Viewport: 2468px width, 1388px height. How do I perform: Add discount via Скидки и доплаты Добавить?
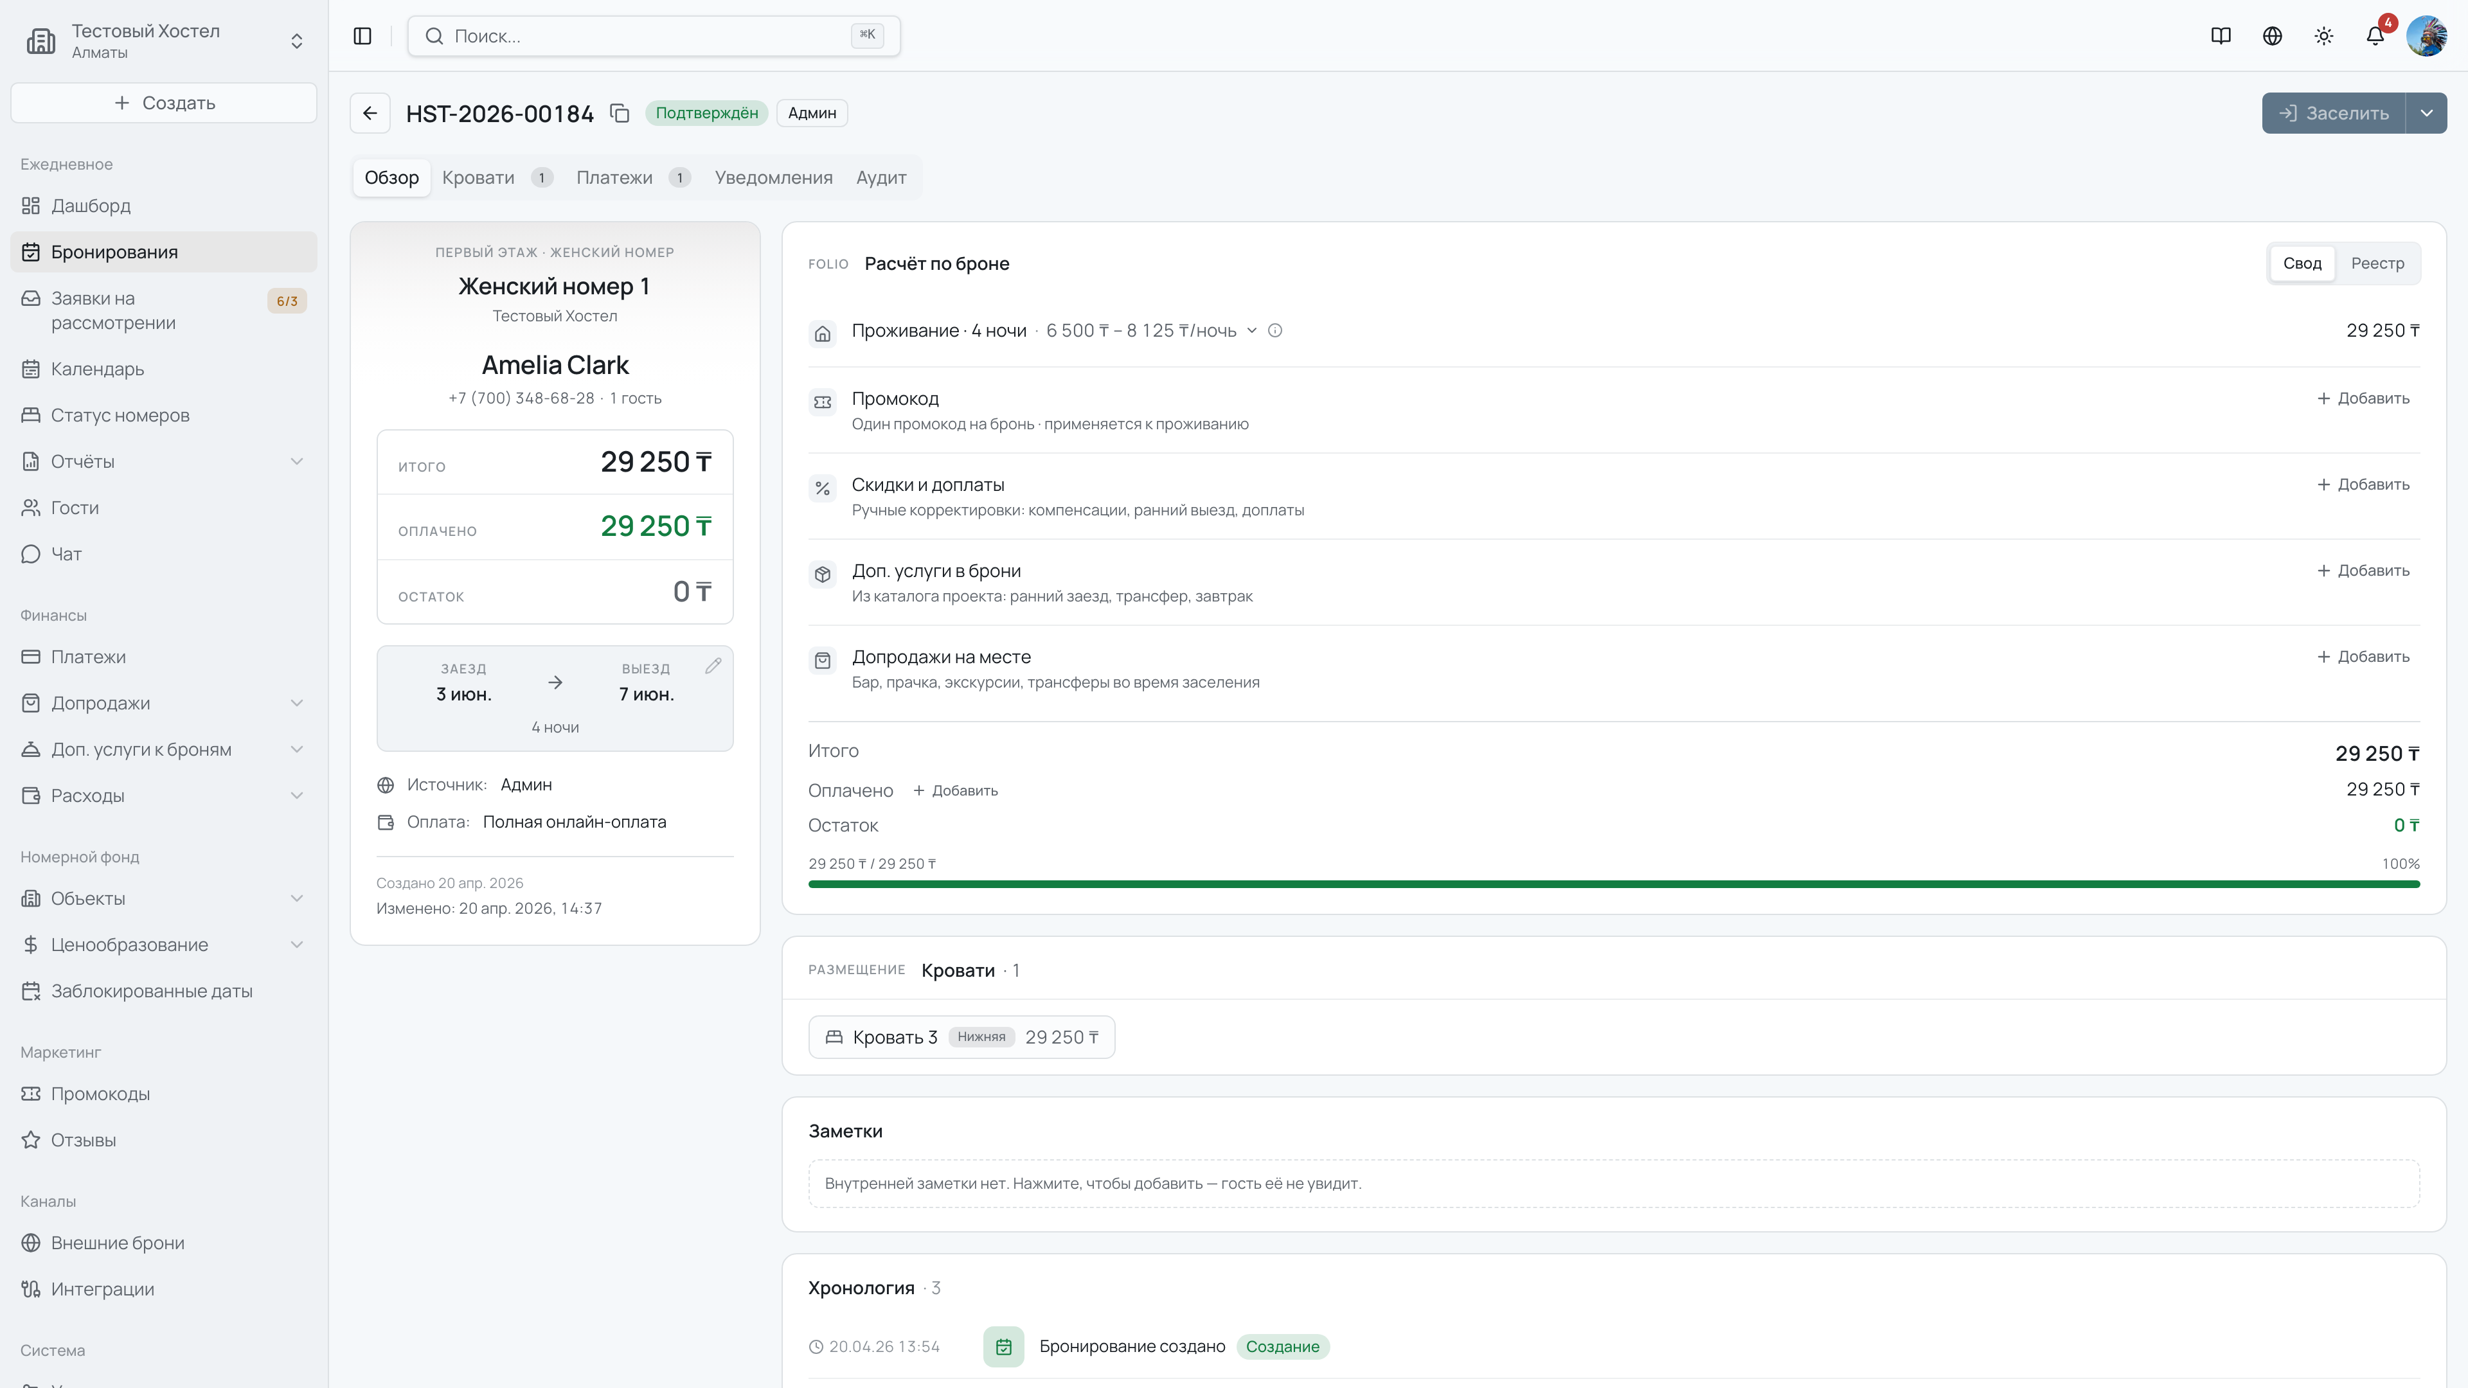pos(2363,485)
